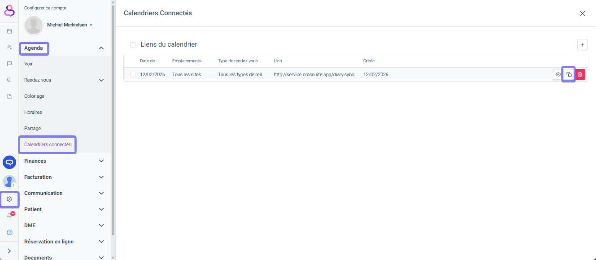Expand the Rendez-vous submenu
596x260 pixels.
pyautogui.click(x=101, y=80)
